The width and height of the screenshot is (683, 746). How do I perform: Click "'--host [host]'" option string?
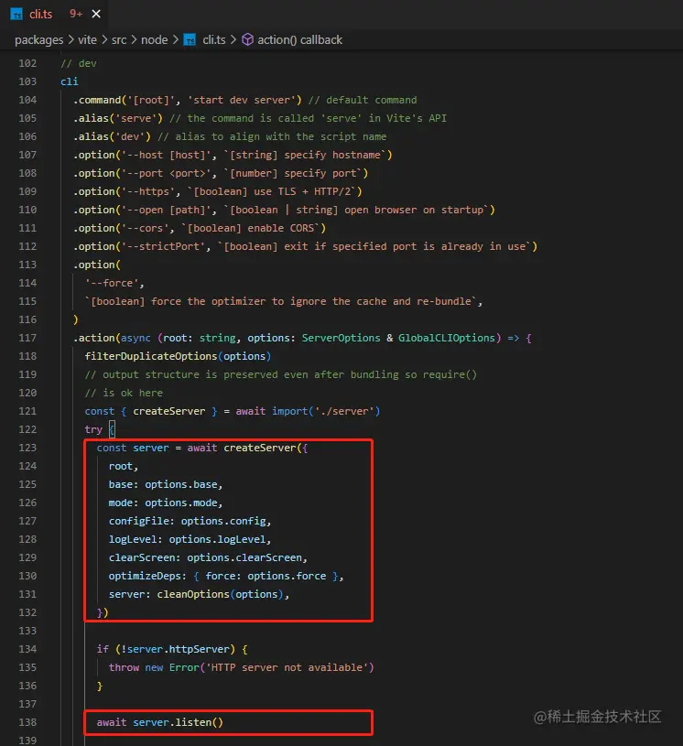(x=166, y=155)
